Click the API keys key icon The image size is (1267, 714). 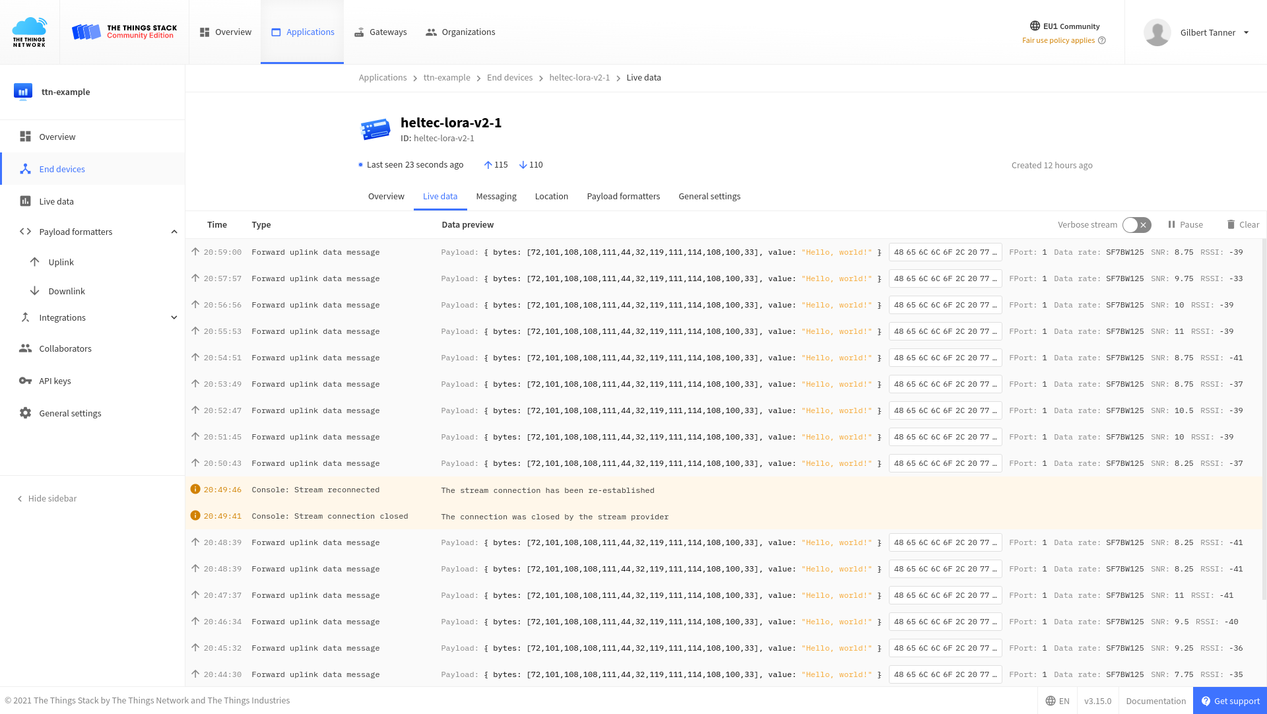click(x=25, y=381)
